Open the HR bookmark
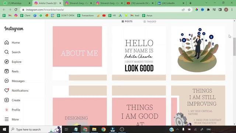The height and width of the screenshot is (133, 236). tap(112, 16)
